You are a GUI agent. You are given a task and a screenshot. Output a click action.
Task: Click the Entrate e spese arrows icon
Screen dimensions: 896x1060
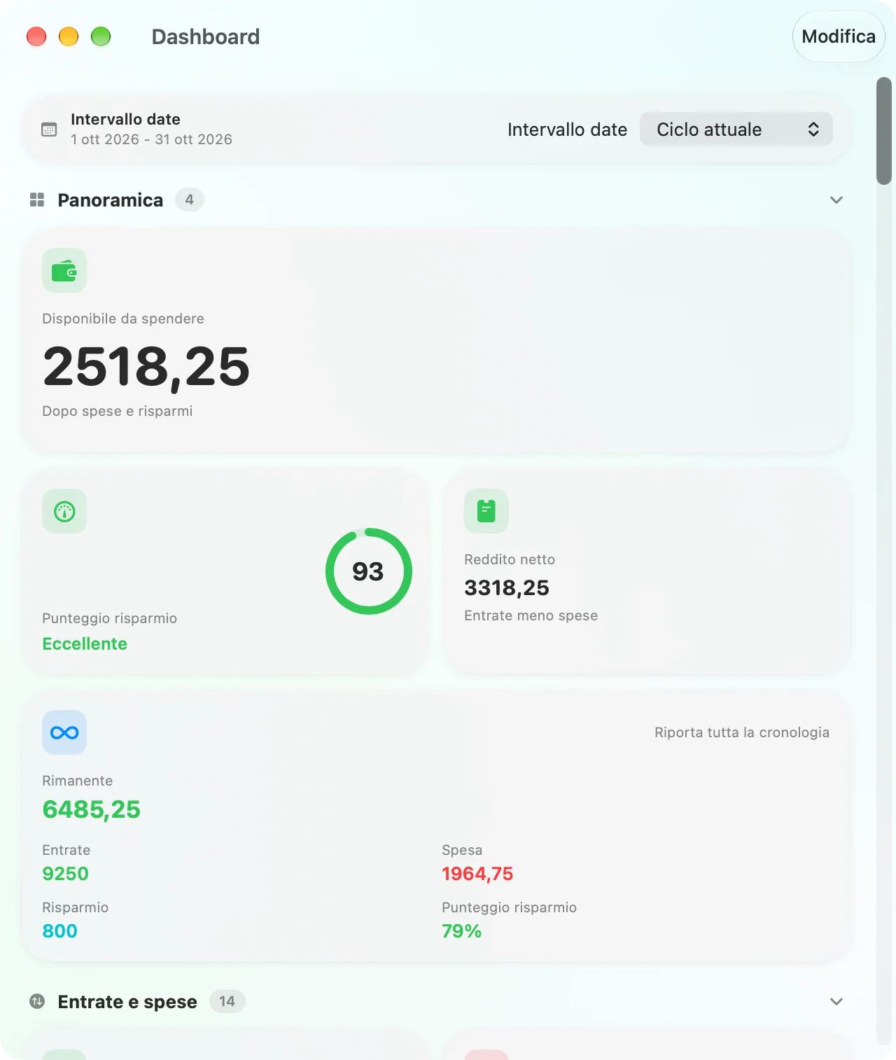(x=37, y=1002)
